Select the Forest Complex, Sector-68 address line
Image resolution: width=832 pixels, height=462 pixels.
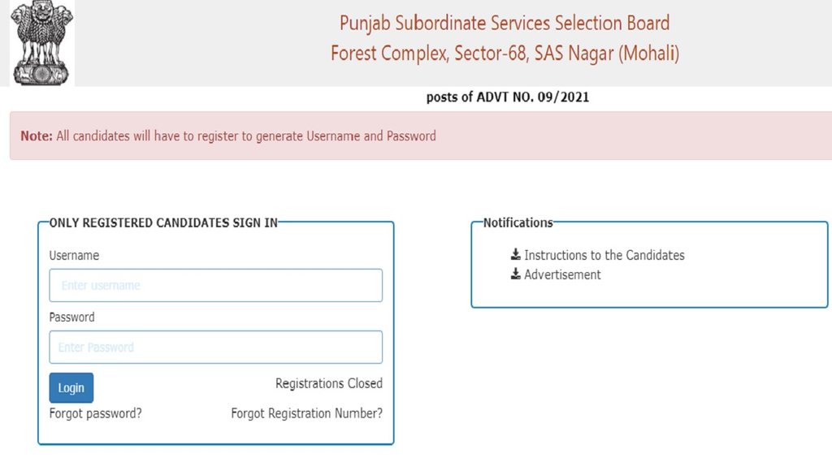tap(505, 54)
